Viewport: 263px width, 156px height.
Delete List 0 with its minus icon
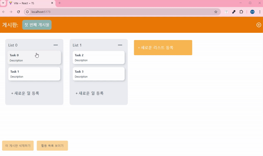tap(56, 45)
